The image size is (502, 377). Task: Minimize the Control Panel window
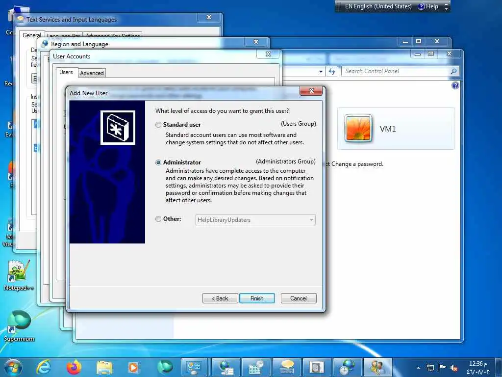pyautogui.click(x=418, y=54)
